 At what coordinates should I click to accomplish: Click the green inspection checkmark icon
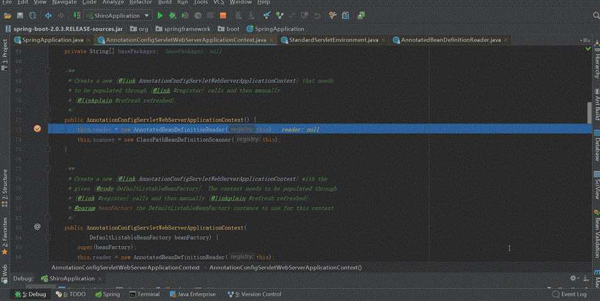(588, 49)
